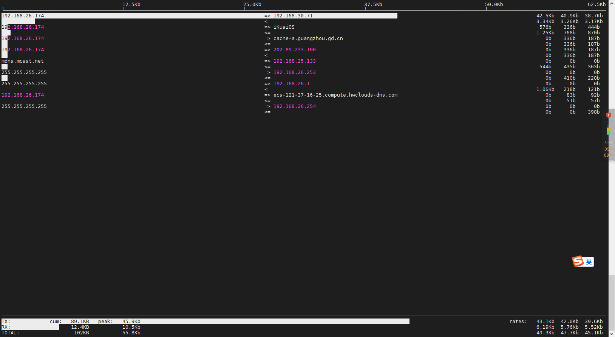615x337 pixels.
Task: Click the TOTAL: label in footer
Action: [11, 332]
